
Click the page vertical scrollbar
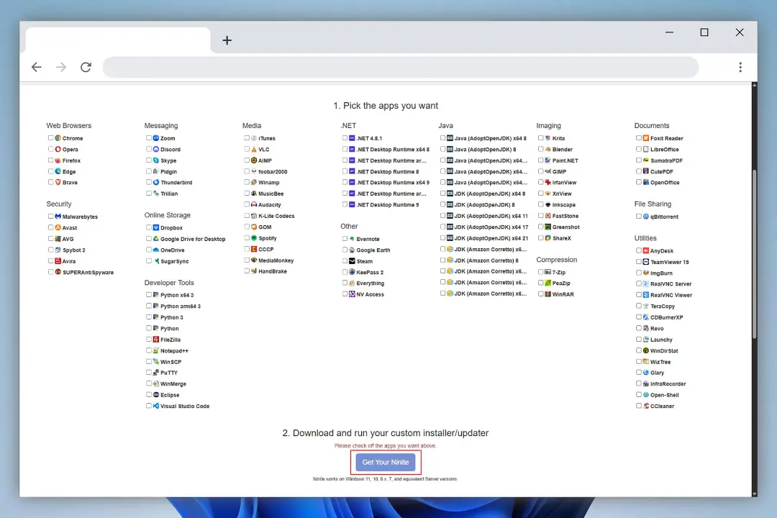coord(754,254)
